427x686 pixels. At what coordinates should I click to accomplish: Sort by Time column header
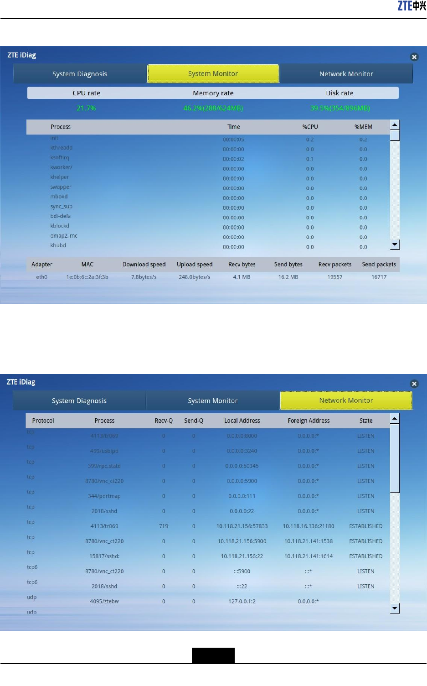pyautogui.click(x=234, y=127)
